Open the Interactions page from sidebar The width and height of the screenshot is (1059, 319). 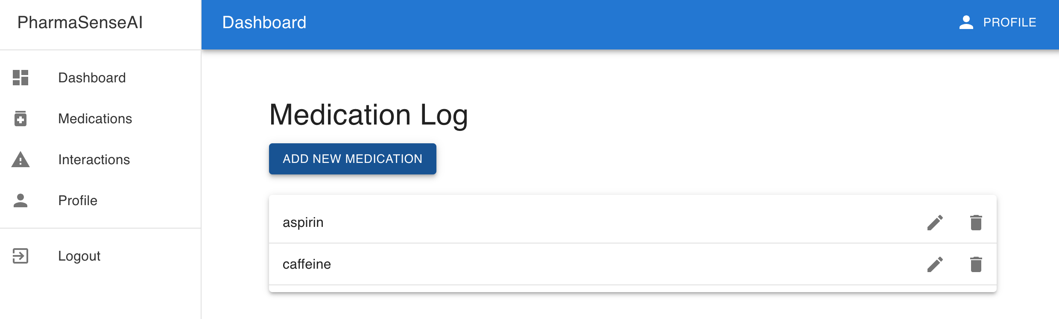pyautogui.click(x=94, y=159)
